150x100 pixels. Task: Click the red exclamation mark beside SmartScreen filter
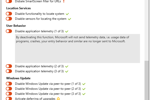tap(64, 1)
